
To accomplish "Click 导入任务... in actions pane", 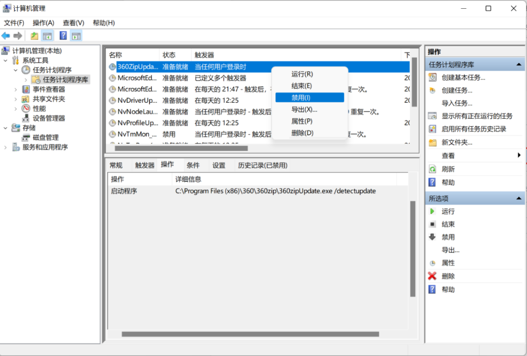I will [x=457, y=103].
